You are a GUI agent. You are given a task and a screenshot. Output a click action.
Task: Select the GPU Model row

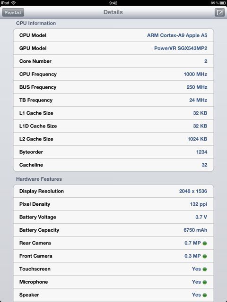pyautogui.click(x=113, y=48)
